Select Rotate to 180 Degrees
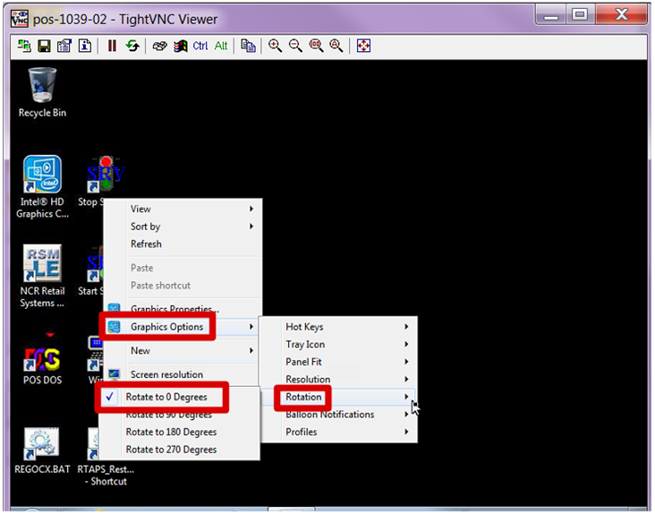This screenshot has height=515, width=655. tap(169, 433)
